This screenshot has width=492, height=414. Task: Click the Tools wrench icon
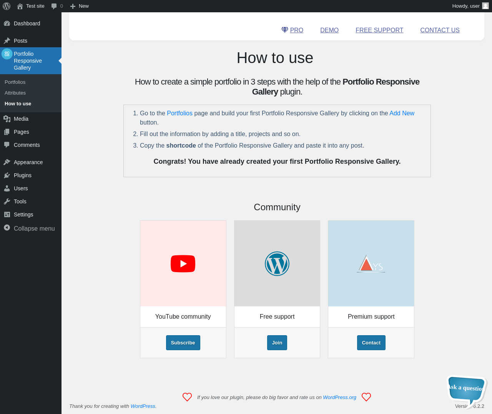pos(7,201)
